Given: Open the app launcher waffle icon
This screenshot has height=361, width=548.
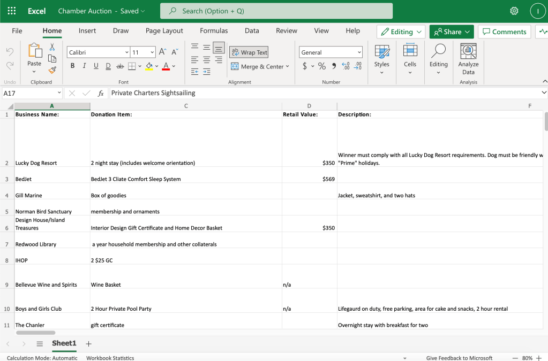Looking at the screenshot, I should coord(12,11).
